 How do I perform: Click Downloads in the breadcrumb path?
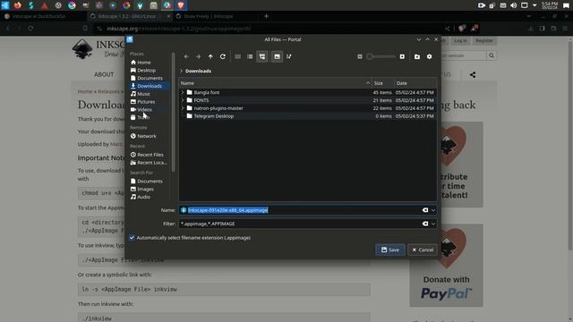pyautogui.click(x=198, y=72)
